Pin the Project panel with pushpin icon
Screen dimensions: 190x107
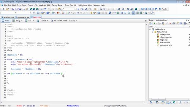187,20
